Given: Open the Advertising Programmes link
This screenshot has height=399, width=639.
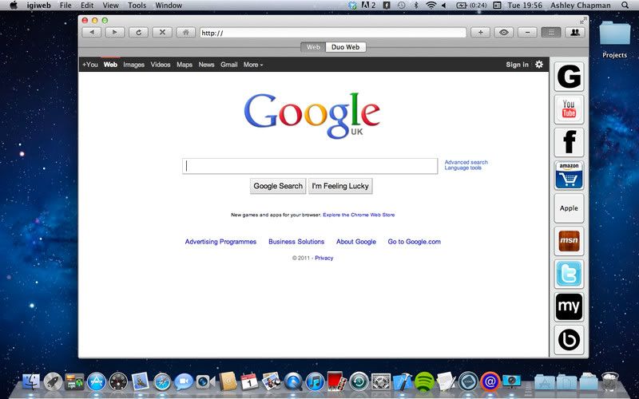Looking at the screenshot, I should [x=220, y=242].
